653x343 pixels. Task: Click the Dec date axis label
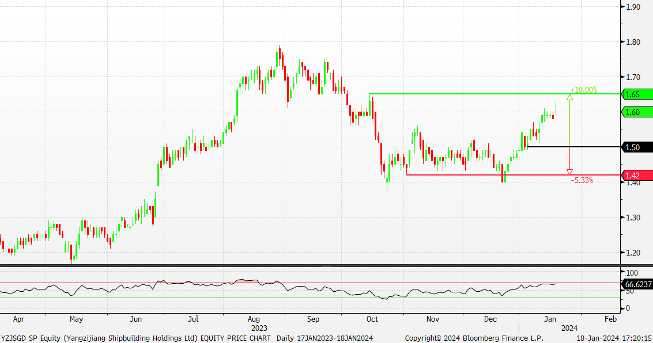490,319
